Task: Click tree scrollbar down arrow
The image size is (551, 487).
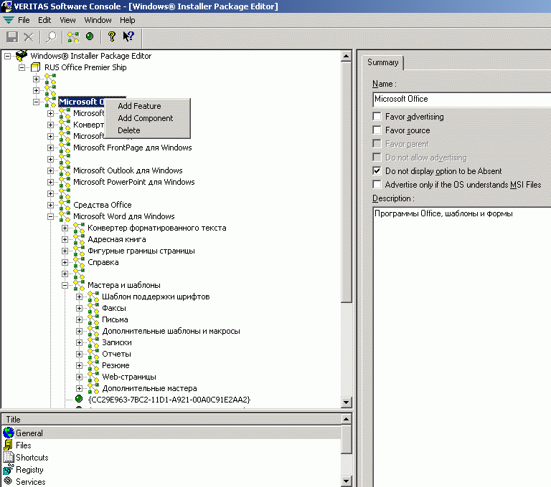Action: pos(346,402)
